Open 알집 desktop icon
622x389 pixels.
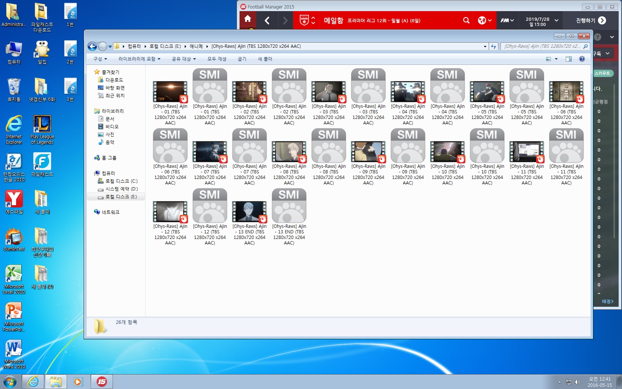pyautogui.click(x=42, y=52)
